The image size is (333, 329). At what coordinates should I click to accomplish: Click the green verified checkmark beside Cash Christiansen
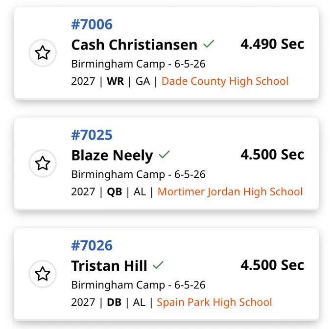(x=209, y=44)
